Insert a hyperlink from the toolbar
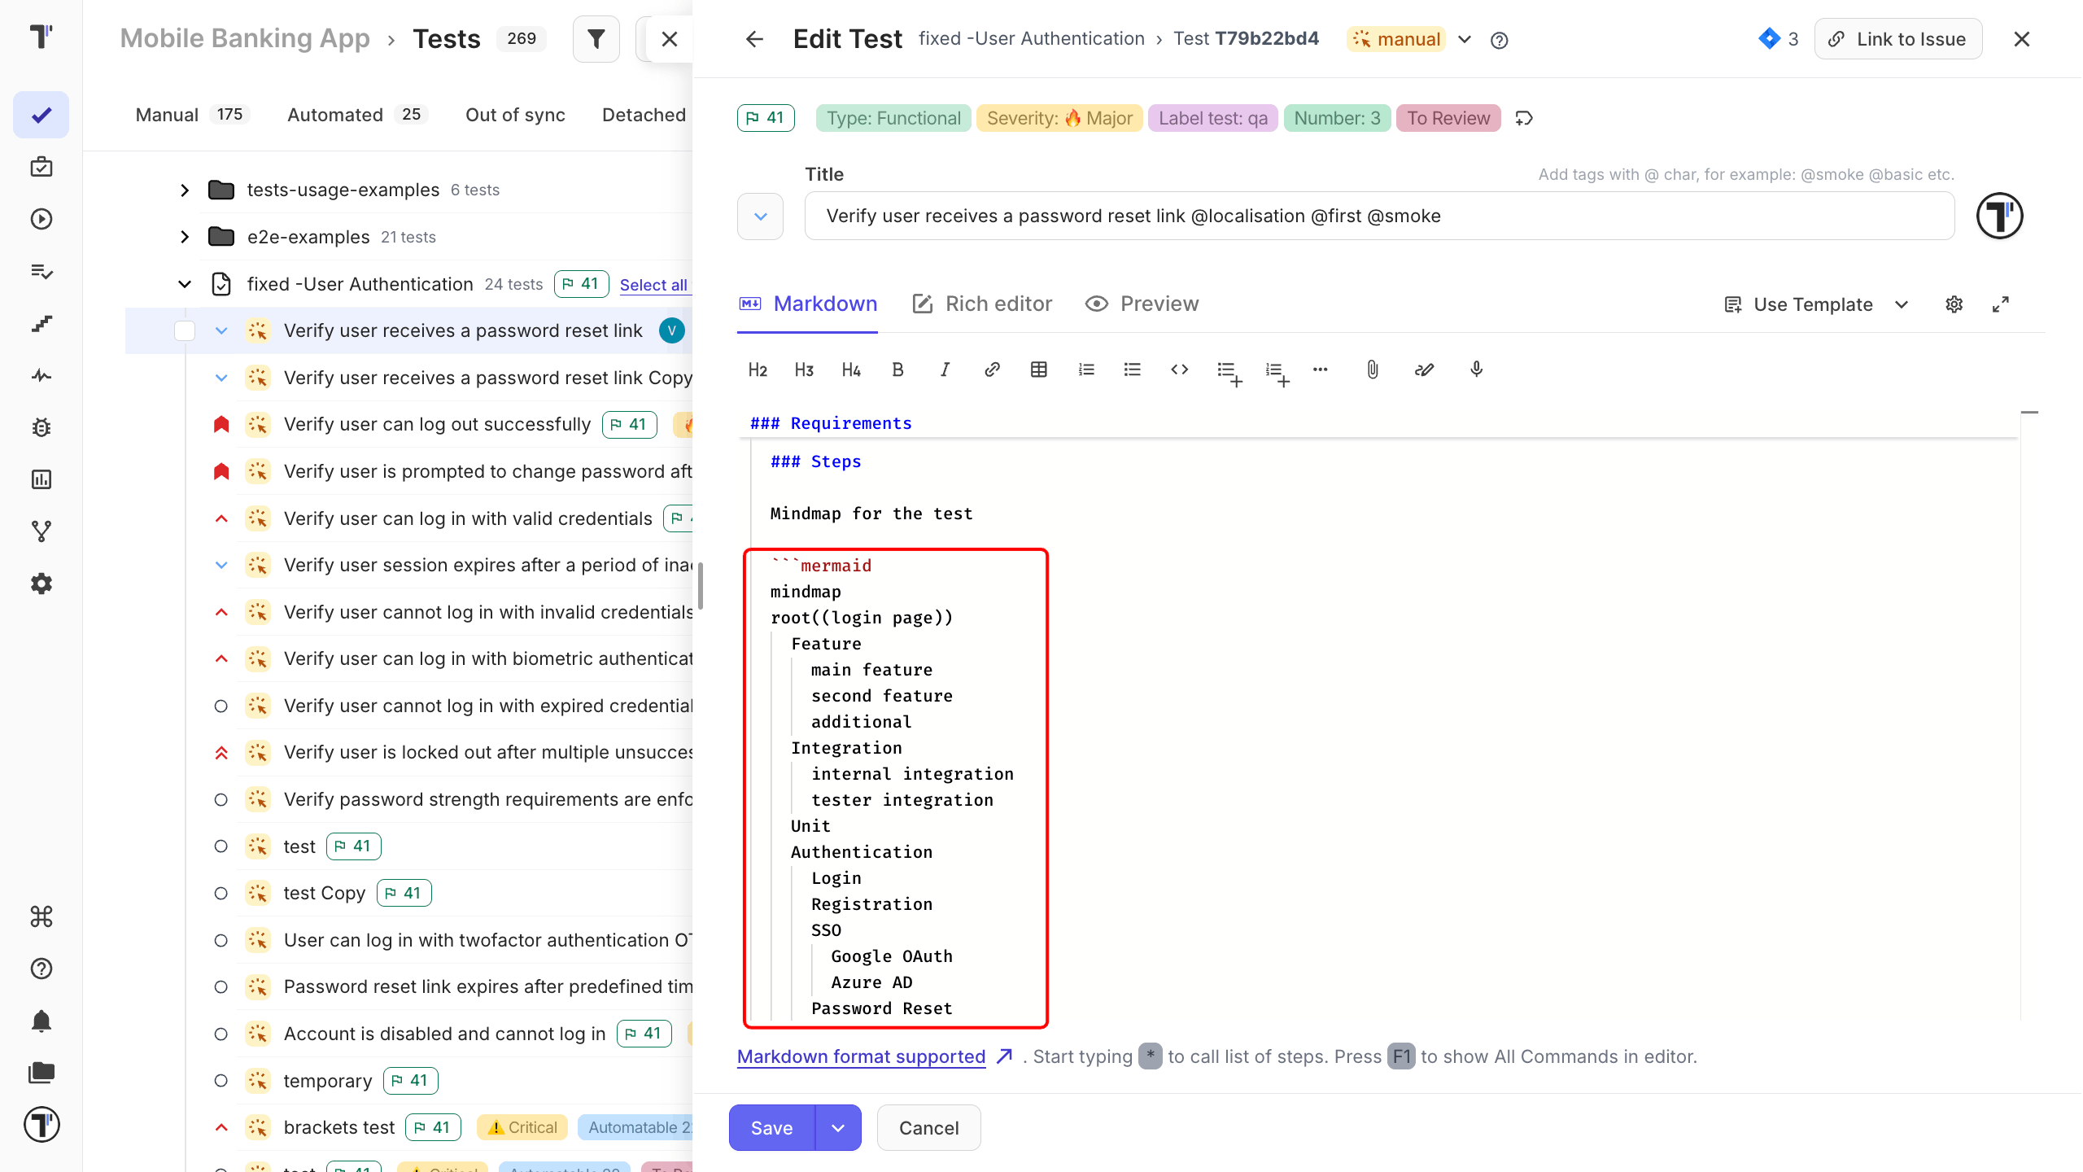2083x1172 pixels. (x=992, y=370)
